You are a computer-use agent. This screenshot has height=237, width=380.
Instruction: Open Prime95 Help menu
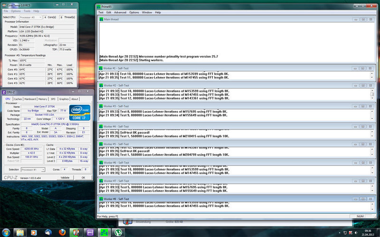(x=158, y=12)
